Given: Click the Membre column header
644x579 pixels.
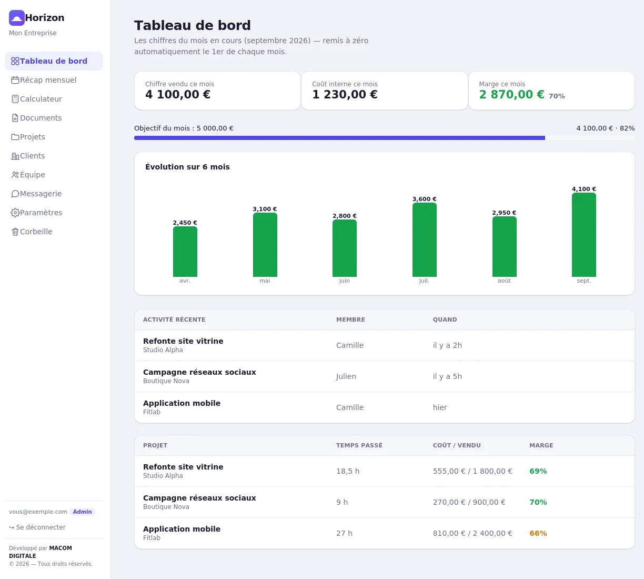Looking at the screenshot, I should pos(350,320).
